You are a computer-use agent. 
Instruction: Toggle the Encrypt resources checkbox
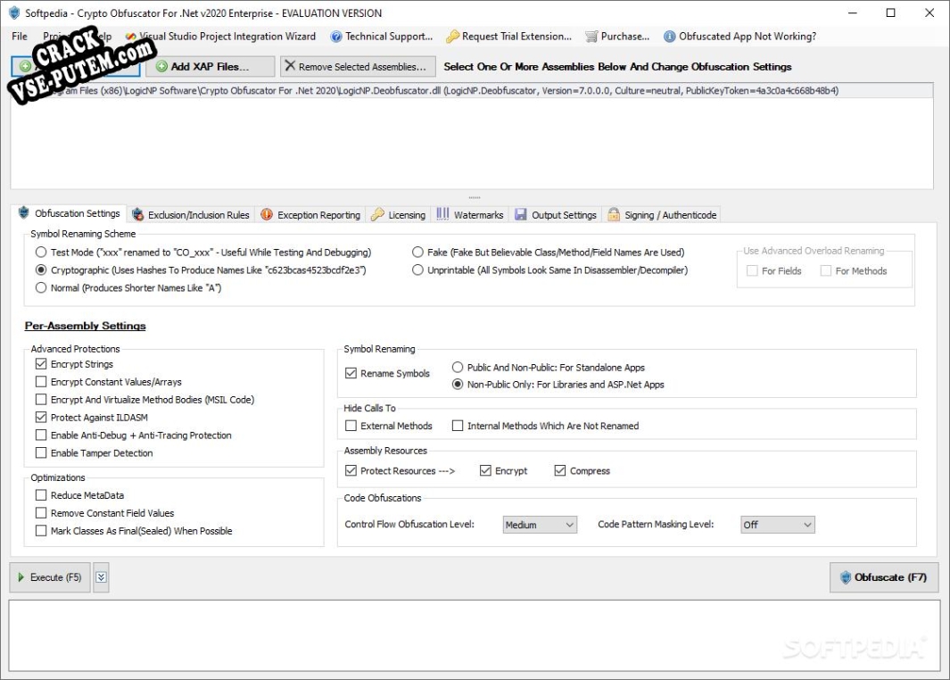click(485, 470)
